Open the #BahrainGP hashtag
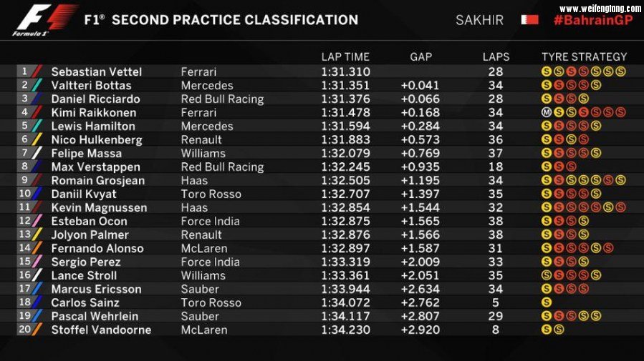Image resolution: width=644 pixels, height=361 pixels. (592, 20)
